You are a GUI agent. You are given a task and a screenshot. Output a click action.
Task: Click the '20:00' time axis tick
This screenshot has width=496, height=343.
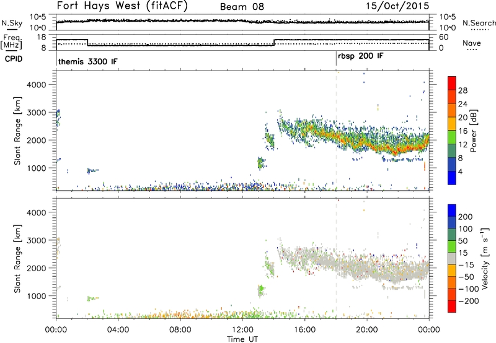tap(366, 330)
